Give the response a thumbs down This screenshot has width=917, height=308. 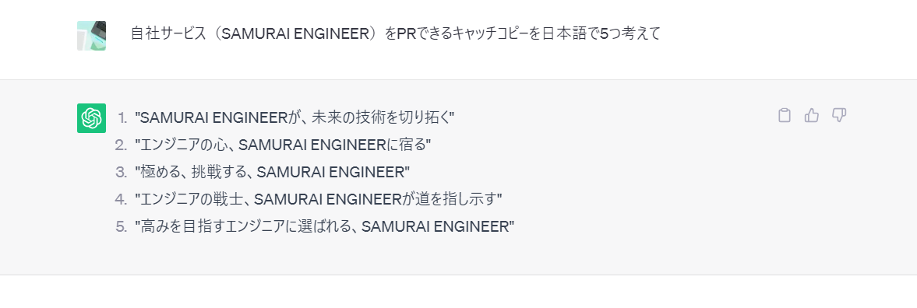[x=839, y=115]
